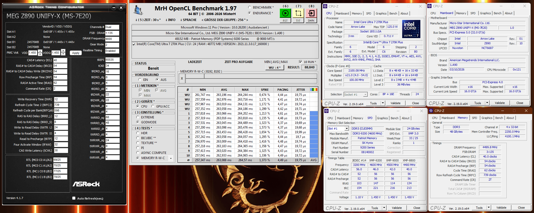Click the RESULT value 88,840

click(309, 67)
